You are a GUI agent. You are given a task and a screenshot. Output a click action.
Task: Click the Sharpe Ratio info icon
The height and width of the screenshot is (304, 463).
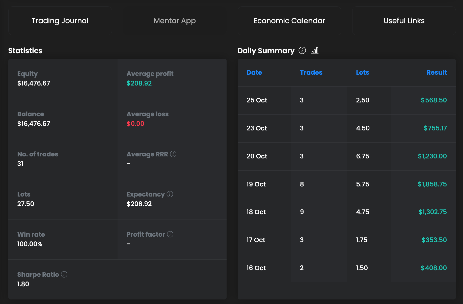pos(64,274)
